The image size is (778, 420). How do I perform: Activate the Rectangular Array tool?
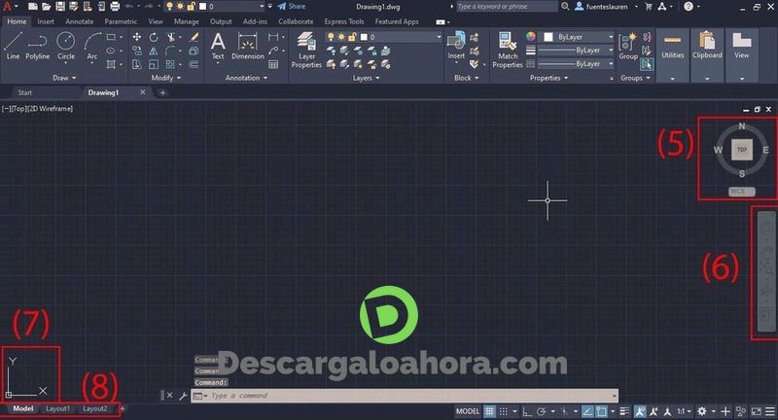pos(170,64)
